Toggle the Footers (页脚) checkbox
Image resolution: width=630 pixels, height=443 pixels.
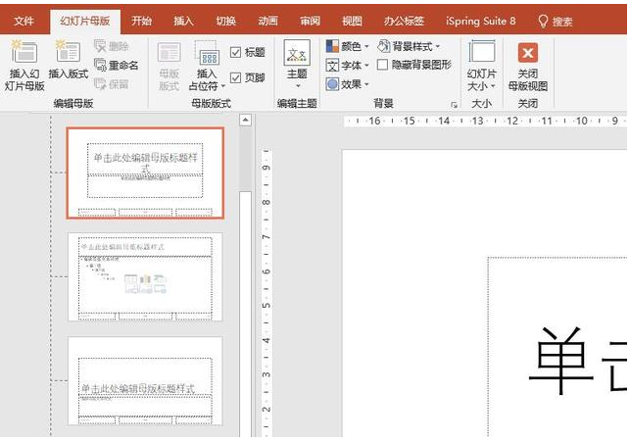[x=236, y=77]
